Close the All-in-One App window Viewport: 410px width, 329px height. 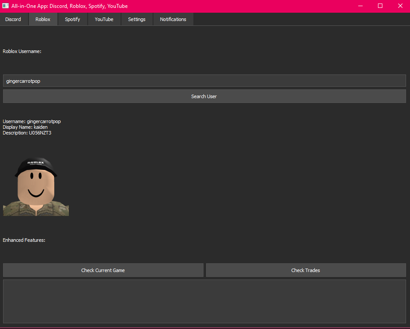(x=400, y=6)
